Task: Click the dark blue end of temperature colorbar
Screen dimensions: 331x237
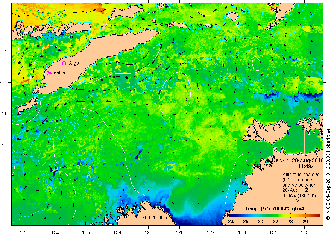Action: click(x=231, y=216)
